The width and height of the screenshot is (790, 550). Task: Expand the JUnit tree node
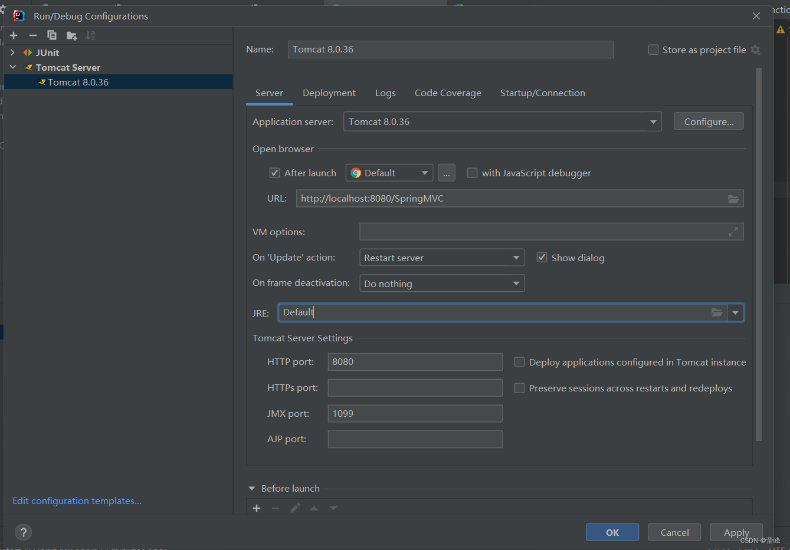pyautogui.click(x=12, y=52)
